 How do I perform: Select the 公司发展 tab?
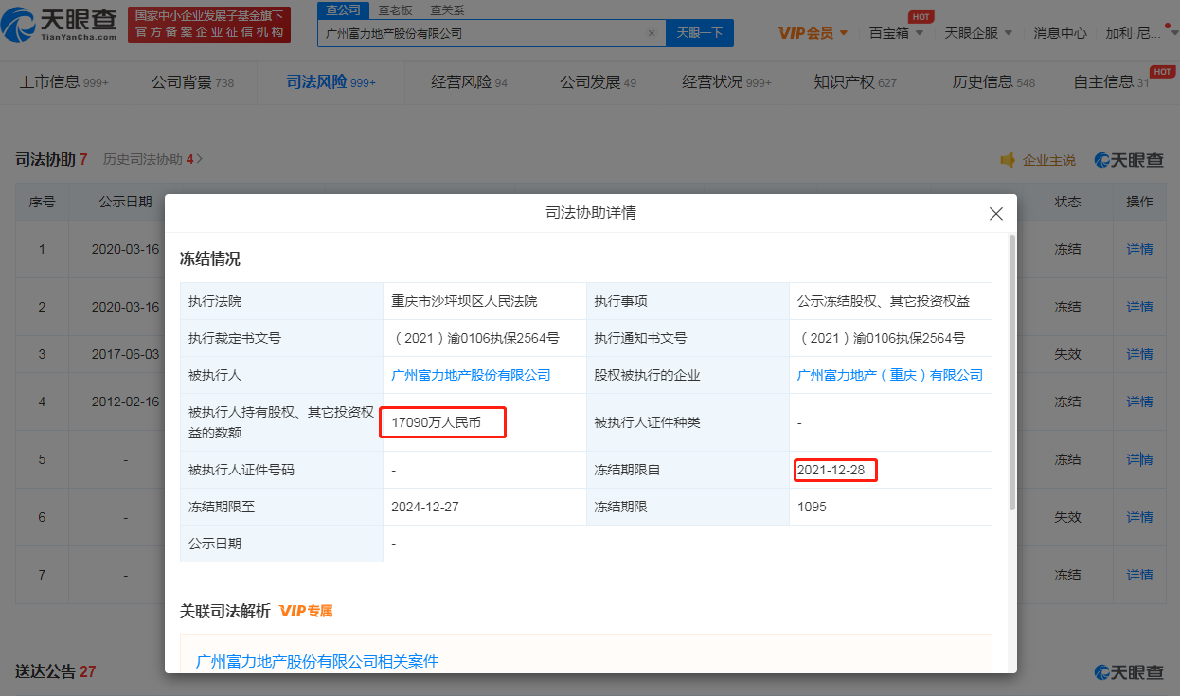[x=598, y=82]
